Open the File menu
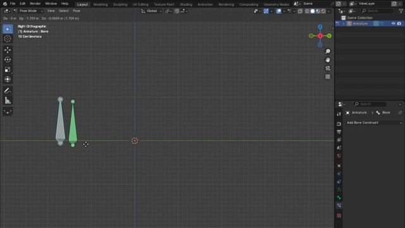Viewport: 405px width, 228px height. point(13,4)
